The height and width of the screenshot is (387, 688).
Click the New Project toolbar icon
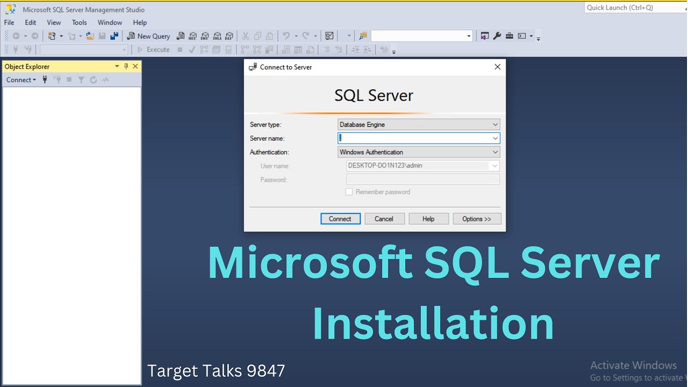coord(52,36)
